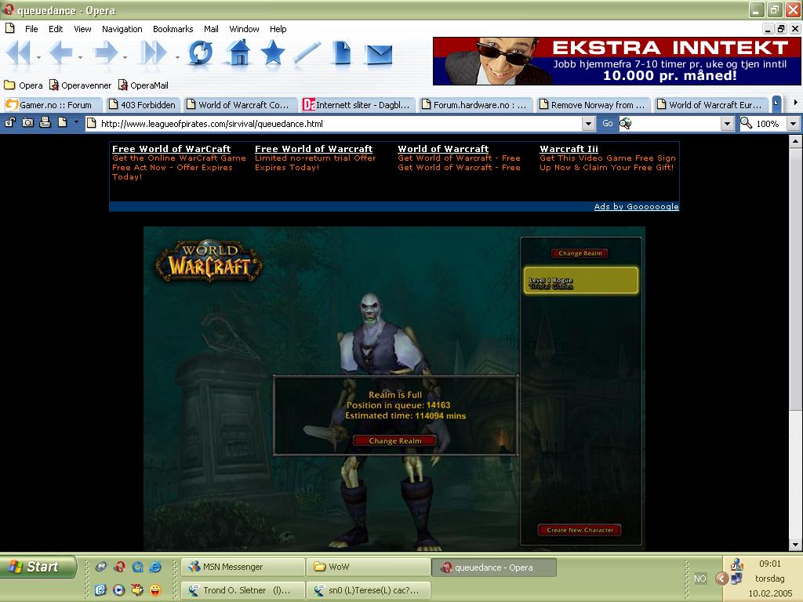This screenshot has width=803, height=602.
Task: Open mail with the envelope icon
Action: (x=379, y=55)
